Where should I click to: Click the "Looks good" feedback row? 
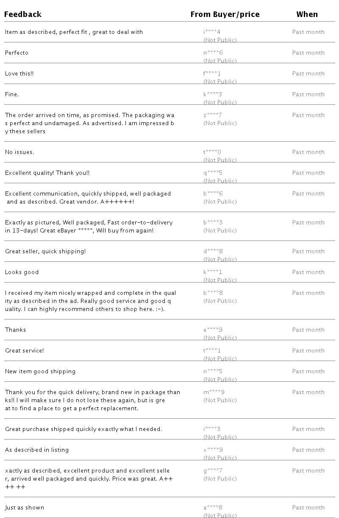22,272
